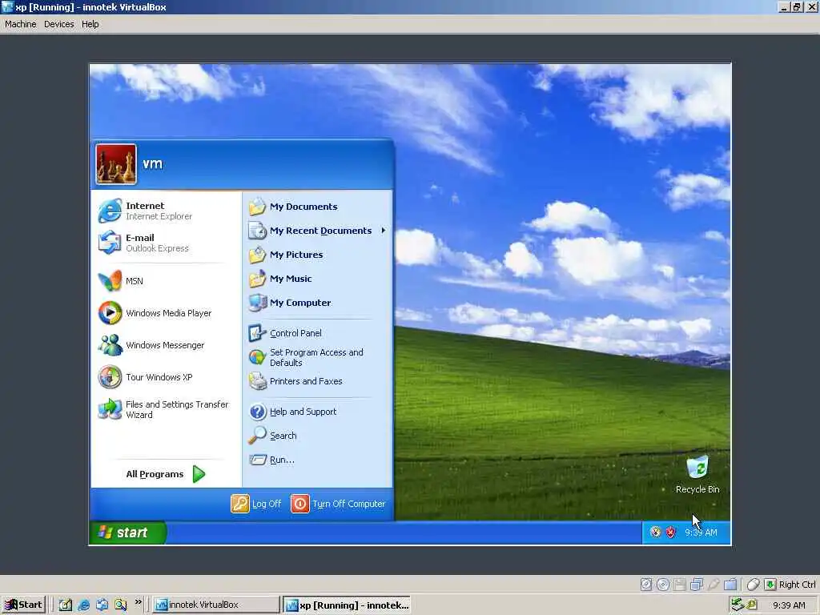Click the vm user chess picture
The image size is (820, 615).
point(116,164)
